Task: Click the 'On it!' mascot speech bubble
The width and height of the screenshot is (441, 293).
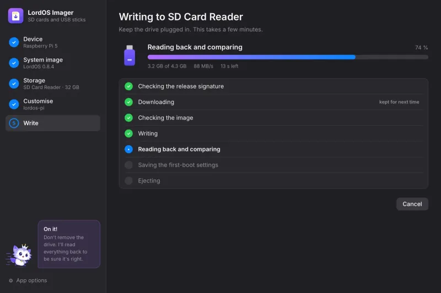Action: (x=69, y=244)
